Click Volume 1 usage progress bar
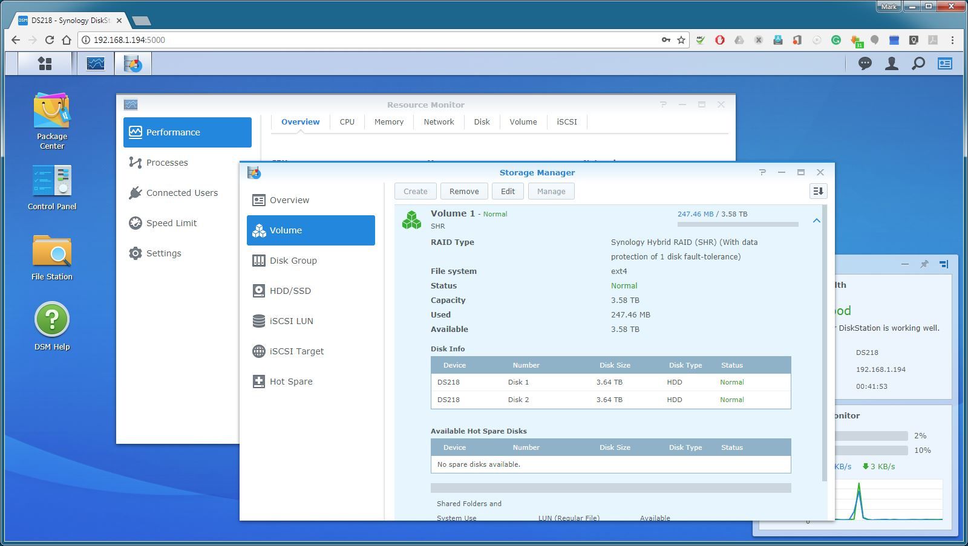The height and width of the screenshot is (546, 968). pyautogui.click(x=738, y=224)
